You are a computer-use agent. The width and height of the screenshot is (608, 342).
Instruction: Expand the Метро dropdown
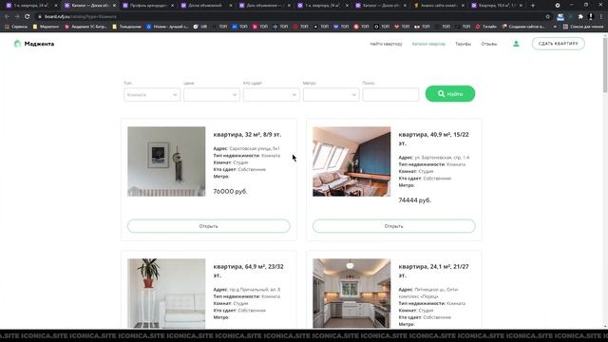(332, 95)
